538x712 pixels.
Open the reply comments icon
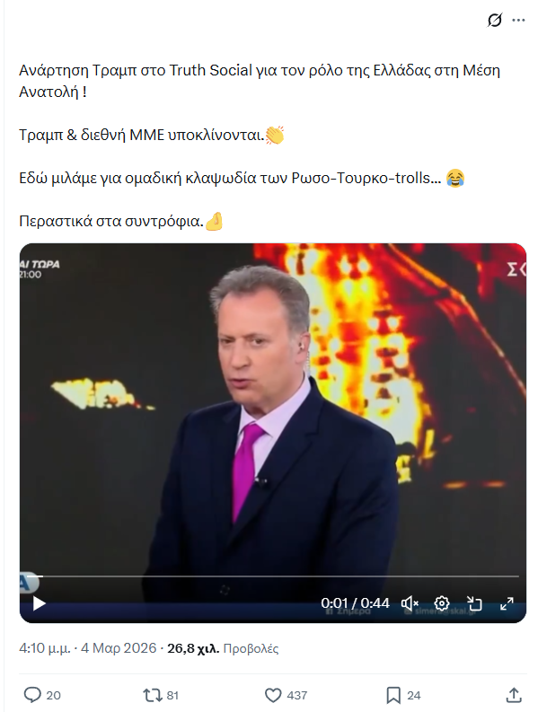click(x=32, y=695)
